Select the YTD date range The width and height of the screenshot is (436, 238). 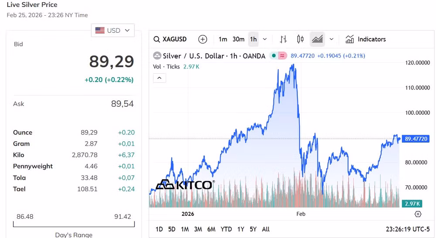coord(226,229)
